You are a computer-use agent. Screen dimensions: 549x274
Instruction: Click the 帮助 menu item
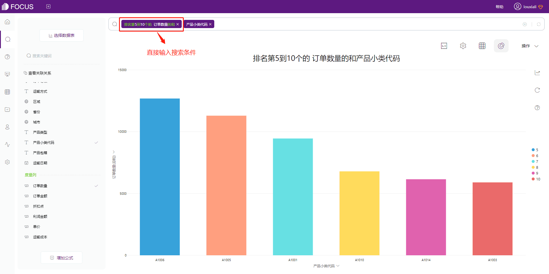tap(499, 7)
